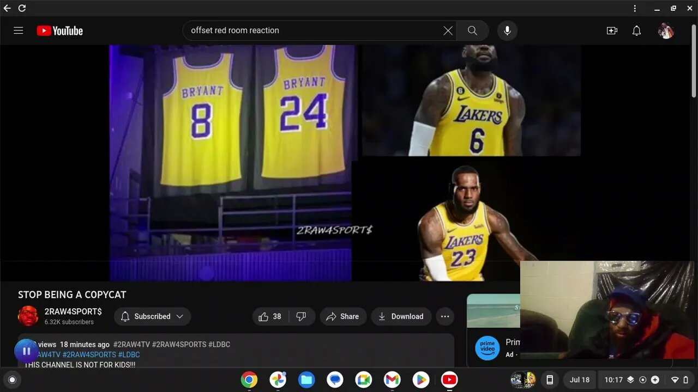Like the video with 38 likes
This screenshot has width=698, height=392.
(270, 316)
